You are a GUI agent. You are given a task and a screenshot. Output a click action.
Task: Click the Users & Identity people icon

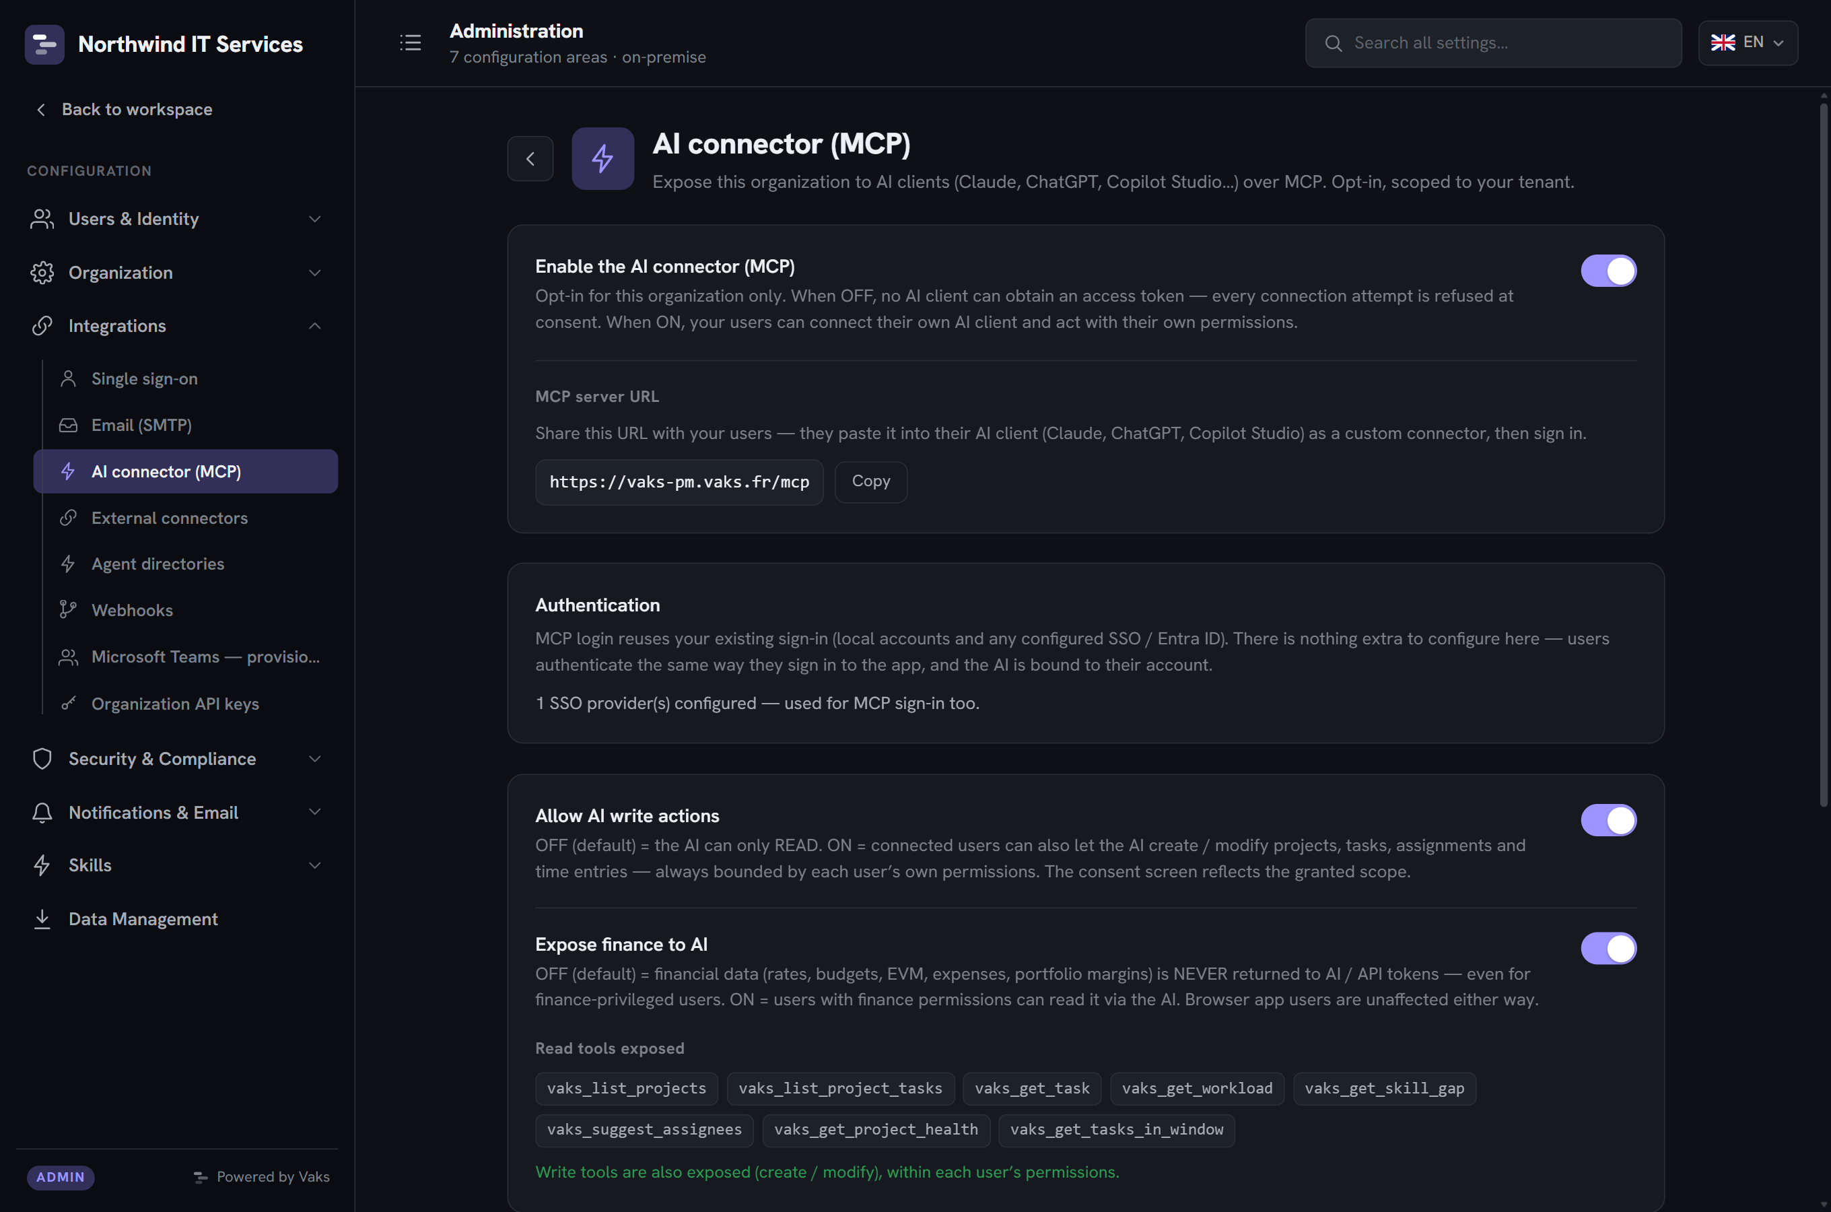click(x=42, y=219)
